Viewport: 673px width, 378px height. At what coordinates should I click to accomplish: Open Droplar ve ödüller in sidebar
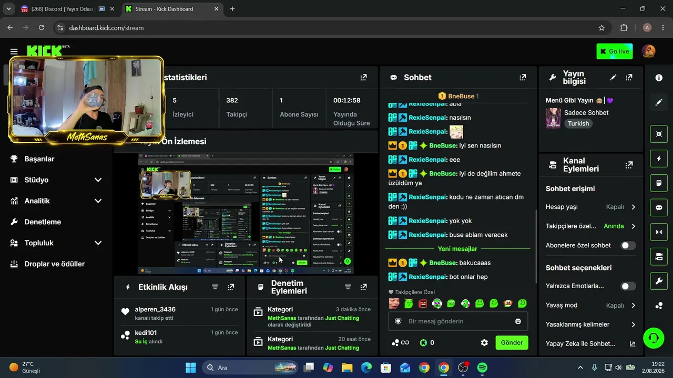tap(56, 264)
